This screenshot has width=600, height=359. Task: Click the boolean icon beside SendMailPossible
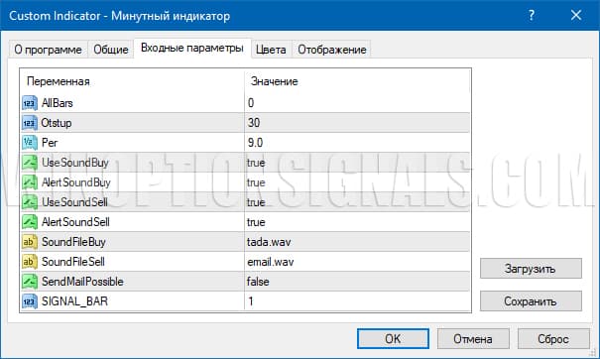[30, 282]
